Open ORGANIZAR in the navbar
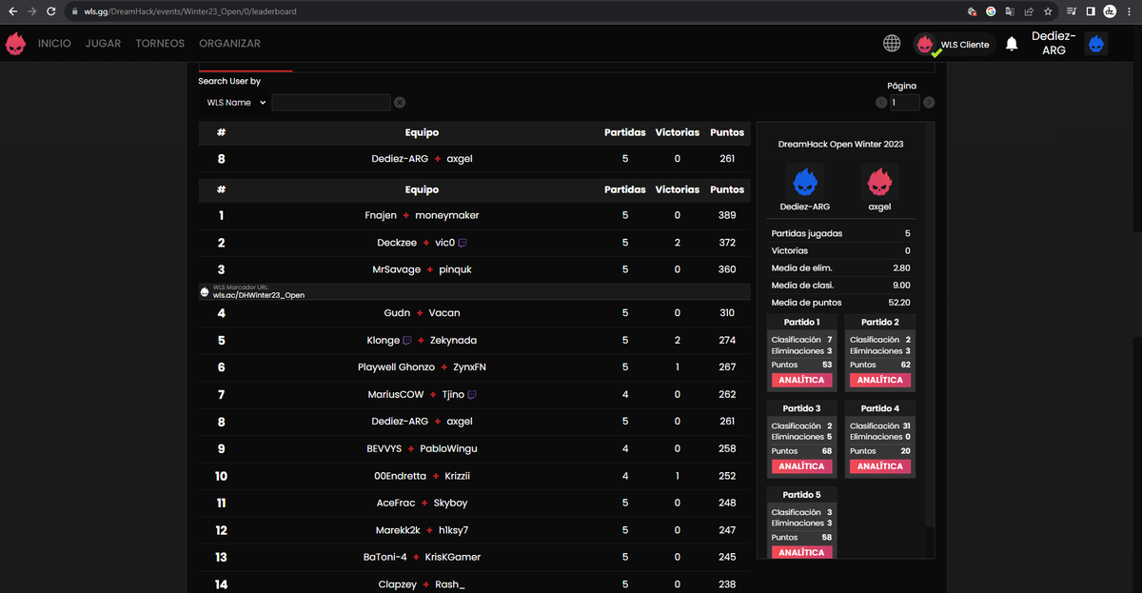Image resolution: width=1142 pixels, height=593 pixels. pyautogui.click(x=229, y=44)
